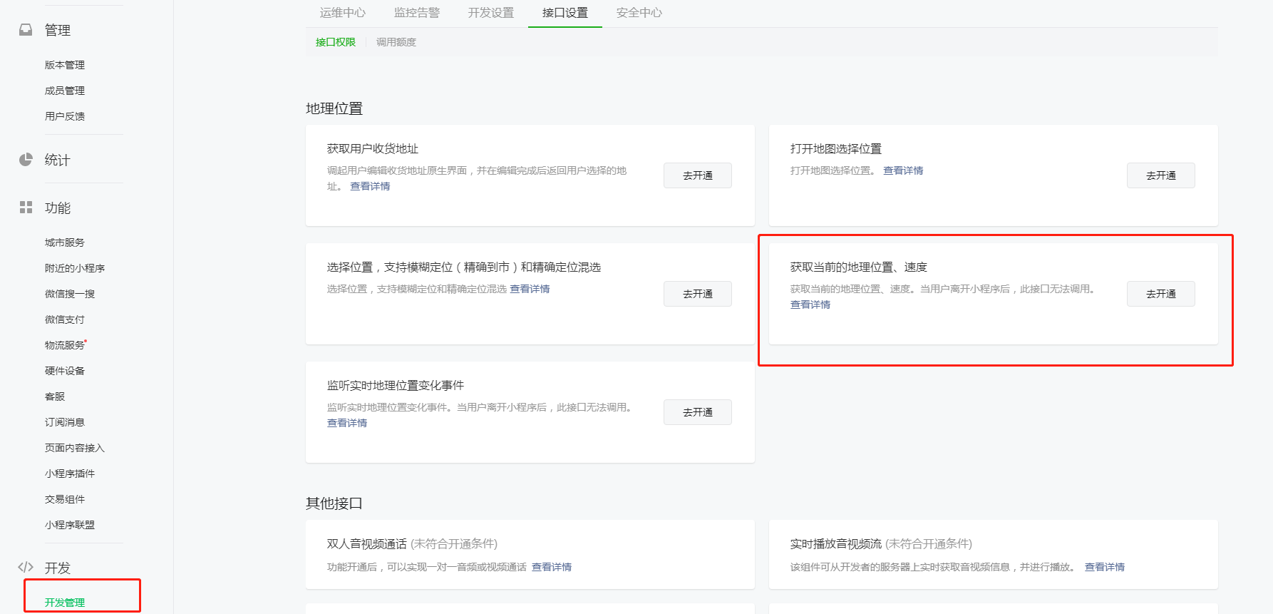Image resolution: width=1273 pixels, height=614 pixels.
Task: Open 查看详情 under 获取当前的地理位置、速度
Action: pos(810,305)
